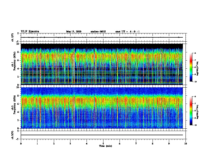Click the ch.1 spectrogram panel
209x161 pixels.
pos(102,64)
